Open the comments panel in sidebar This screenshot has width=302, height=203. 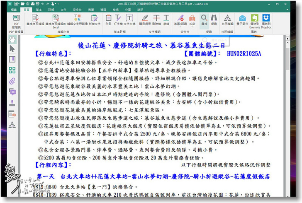(12, 92)
